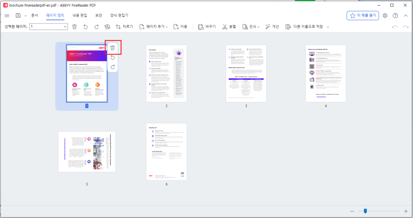This screenshot has width=413, height=218.
Task: Click the 개선 enhance images button
Action: 272,26
